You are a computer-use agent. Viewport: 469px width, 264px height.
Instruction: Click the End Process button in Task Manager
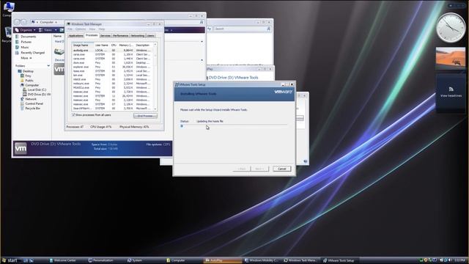145,116
